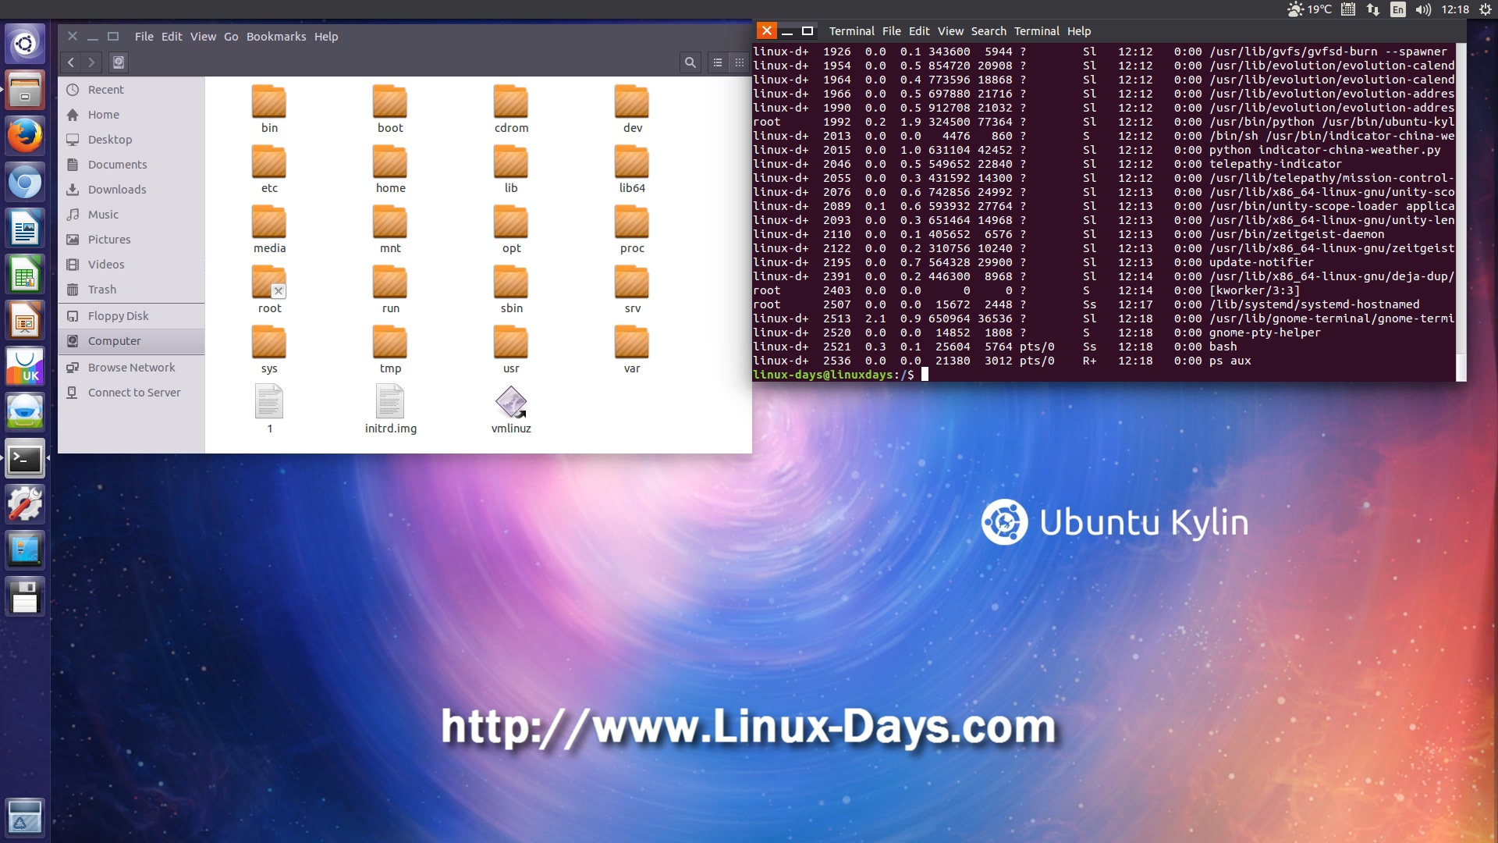The image size is (1498, 843).
Task: Open the Terminal icon in the dock
Action: pyautogui.click(x=25, y=459)
